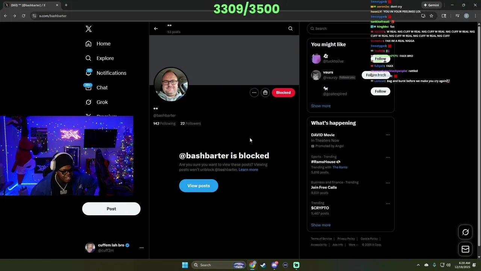Open more options for #RamsHouse trend
This screenshot has width=481, height=271.
coord(388,157)
